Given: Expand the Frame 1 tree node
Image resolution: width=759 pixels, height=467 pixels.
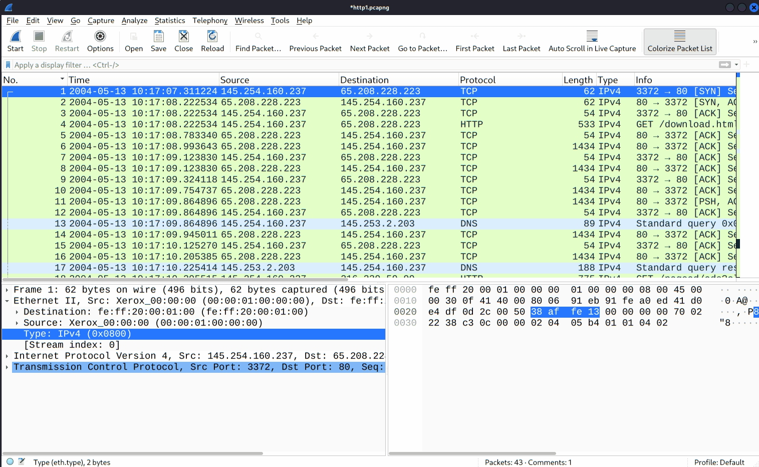Looking at the screenshot, I should coord(7,290).
